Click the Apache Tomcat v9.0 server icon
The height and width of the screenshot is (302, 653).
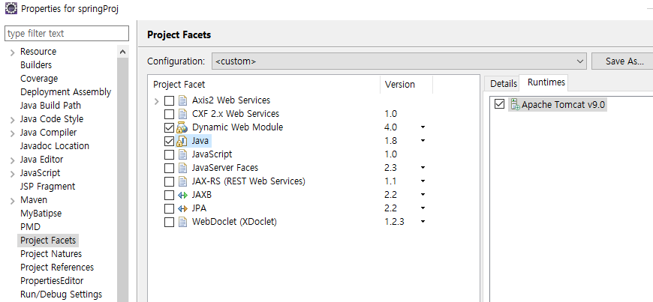pyautogui.click(x=515, y=104)
